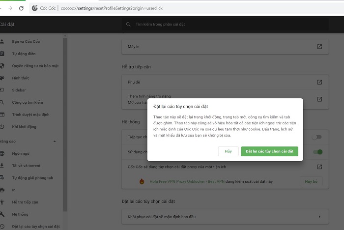Screen dimensions: 344x230
Task: Click the Hủy button in dialog
Action: [228, 151]
